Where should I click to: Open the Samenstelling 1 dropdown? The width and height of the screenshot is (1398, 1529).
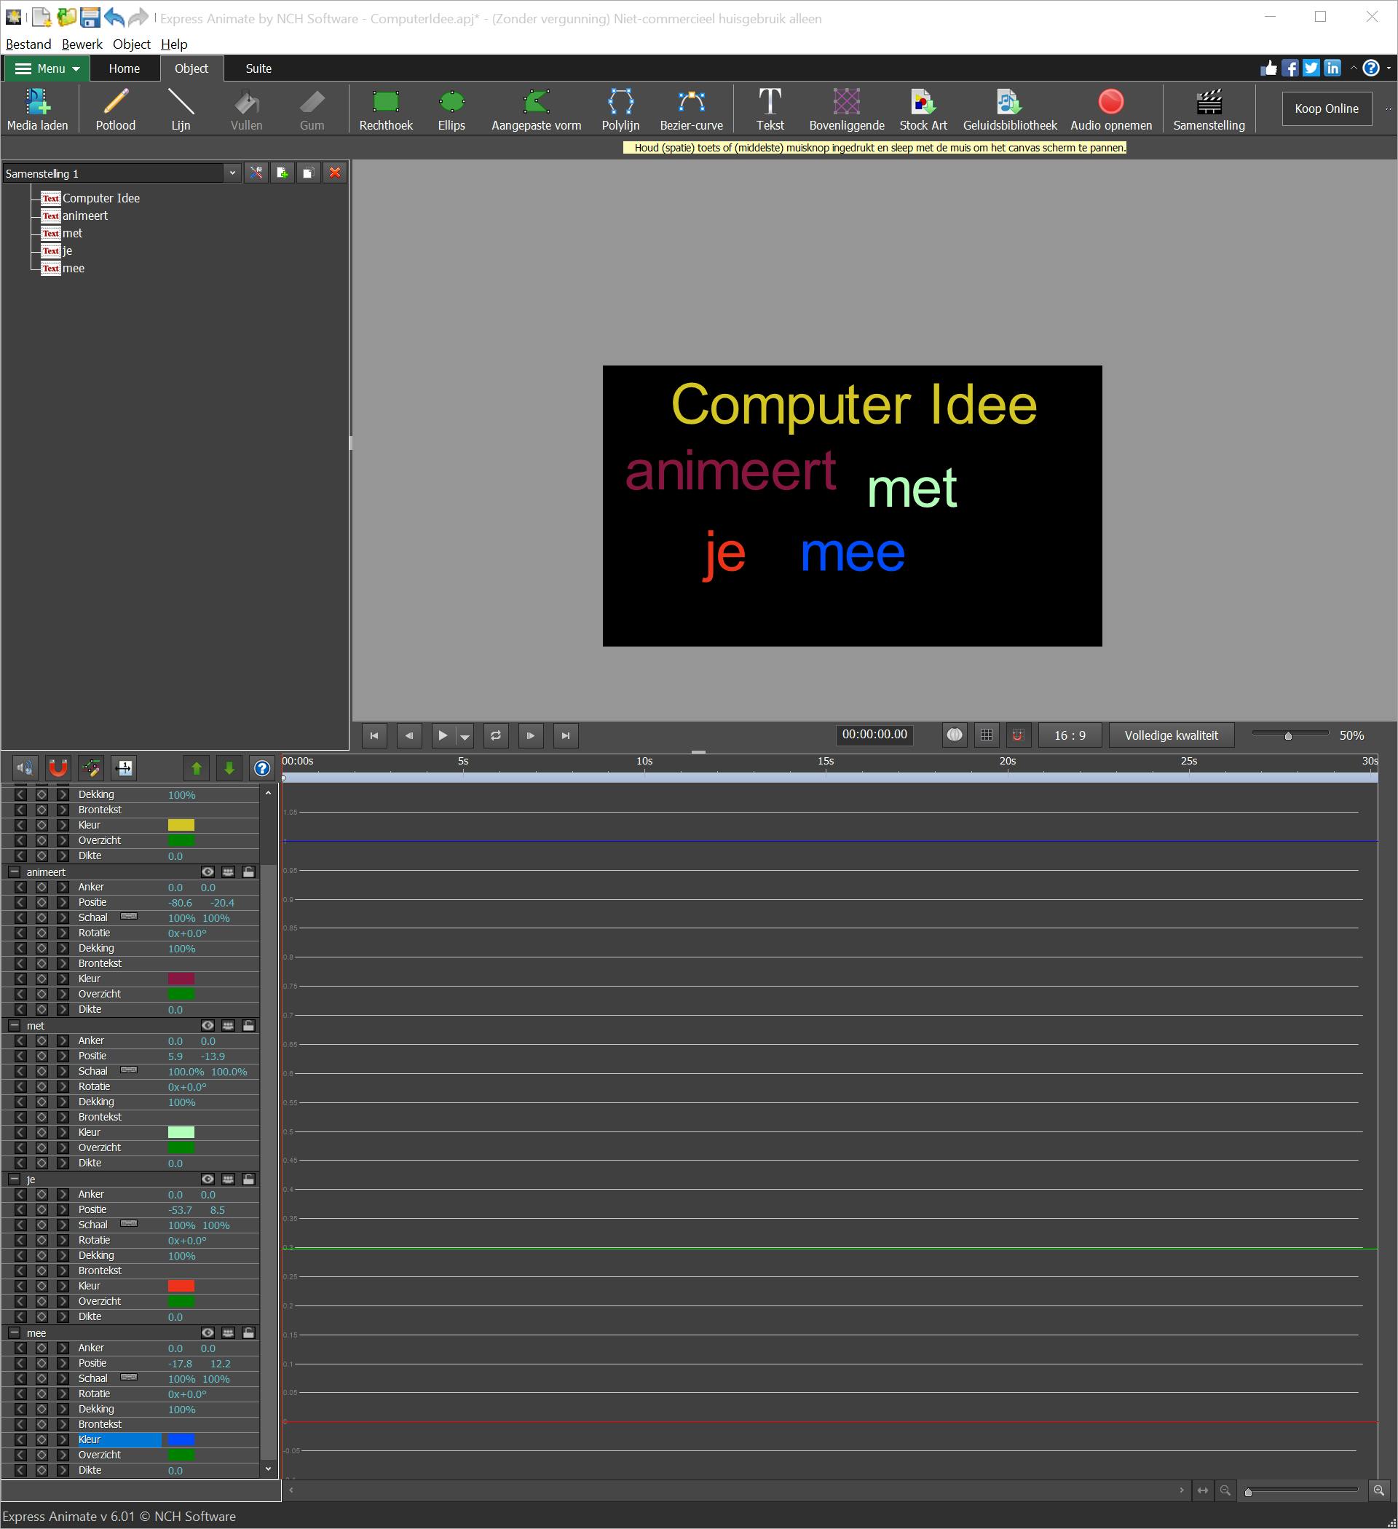232,173
